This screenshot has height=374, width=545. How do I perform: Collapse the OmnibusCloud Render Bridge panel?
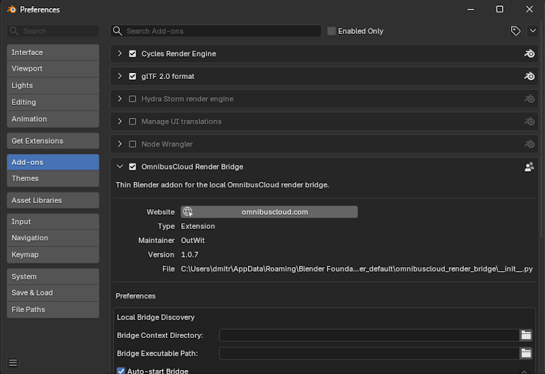120,166
